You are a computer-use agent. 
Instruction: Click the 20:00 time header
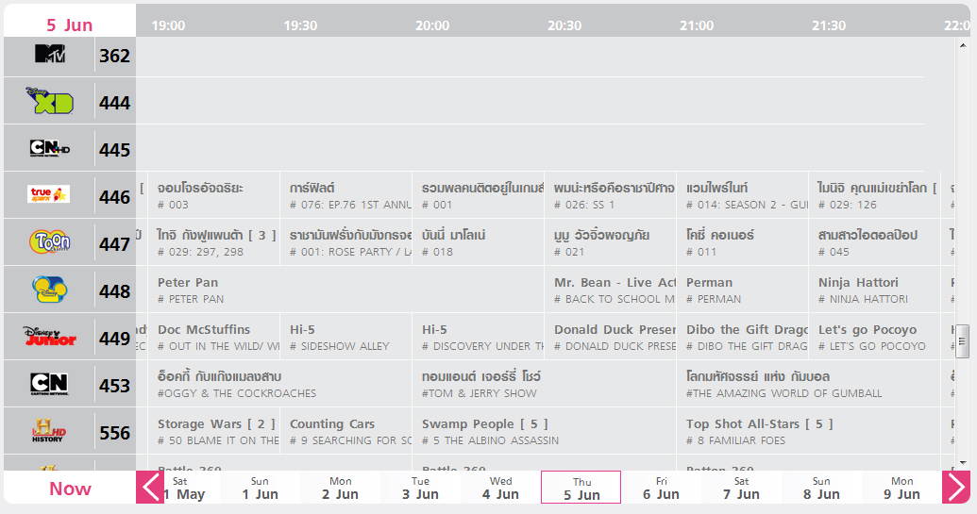432,25
